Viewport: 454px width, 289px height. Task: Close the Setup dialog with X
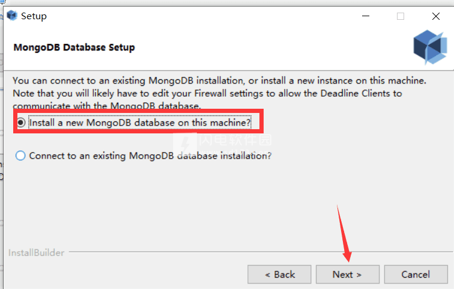point(436,16)
